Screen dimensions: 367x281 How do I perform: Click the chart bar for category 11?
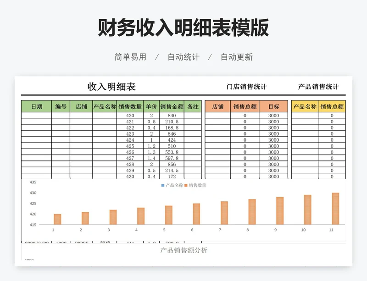coord(335,209)
